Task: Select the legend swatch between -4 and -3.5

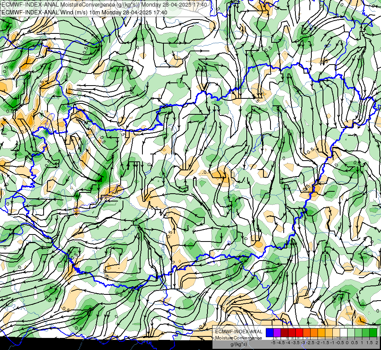Action: [292, 333]
